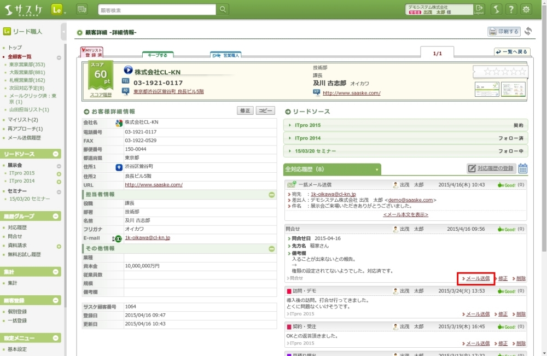This screenshot has width=547, height=356.
Task: Open settings gear in header
Action: (526, 9)
